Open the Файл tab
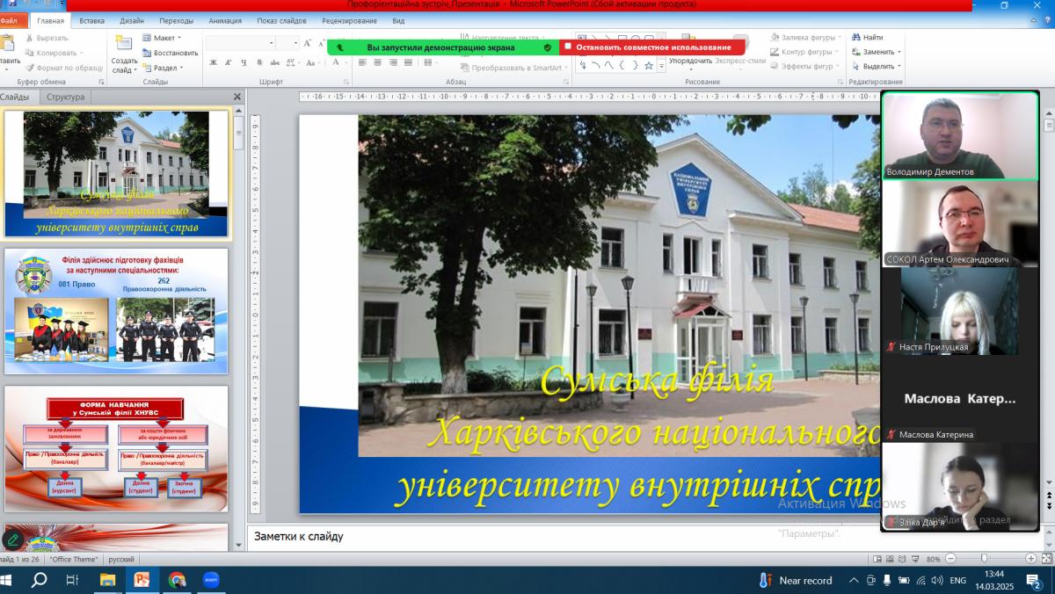The width and height of the screenshot is (1055, 594). (9, 20)
